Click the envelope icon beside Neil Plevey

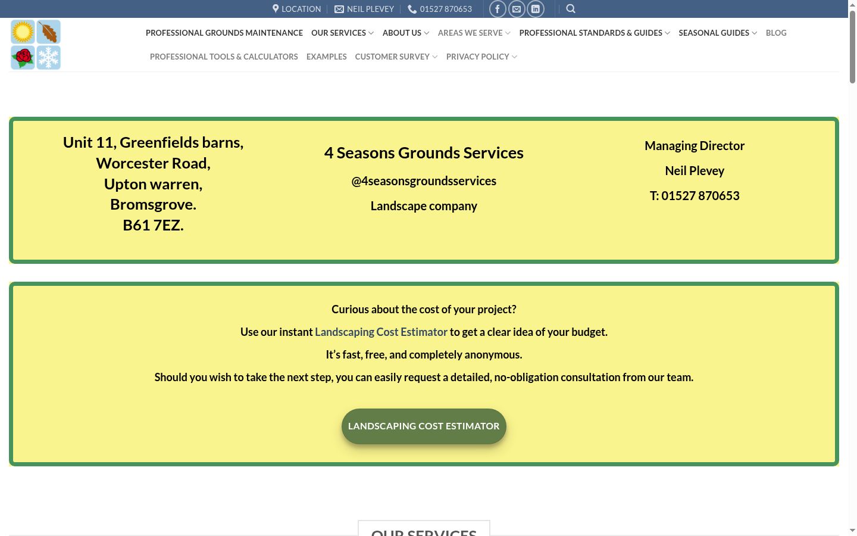339,9
